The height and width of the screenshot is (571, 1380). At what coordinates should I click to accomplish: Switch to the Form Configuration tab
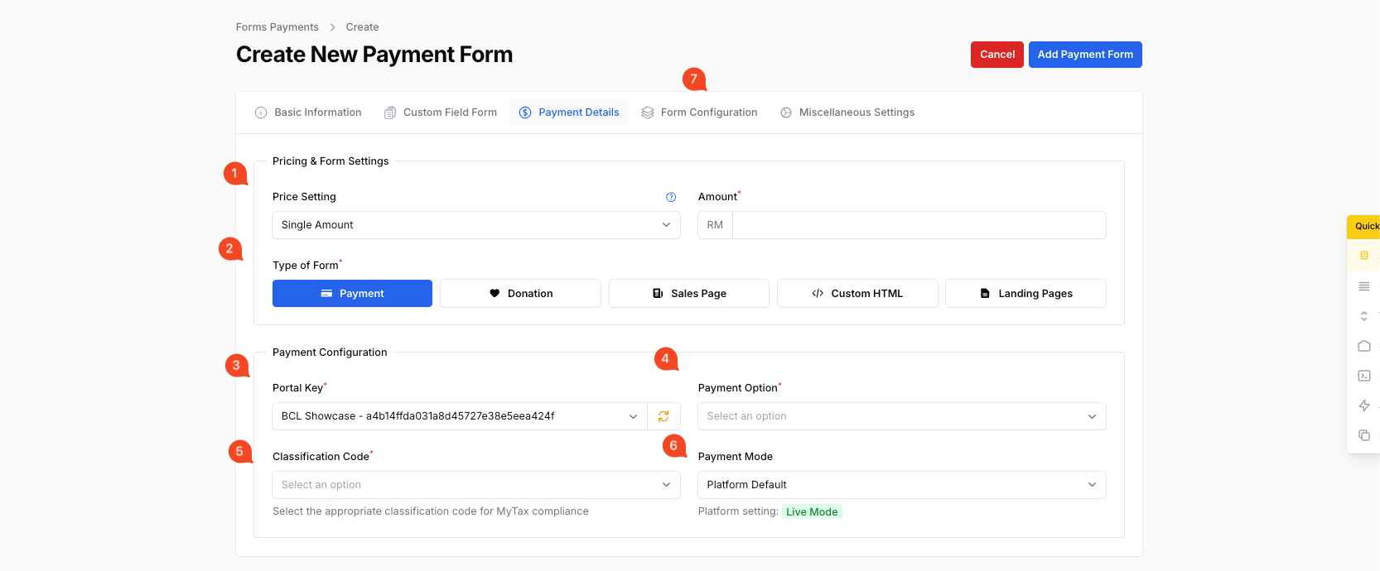[x=699, y=113]
